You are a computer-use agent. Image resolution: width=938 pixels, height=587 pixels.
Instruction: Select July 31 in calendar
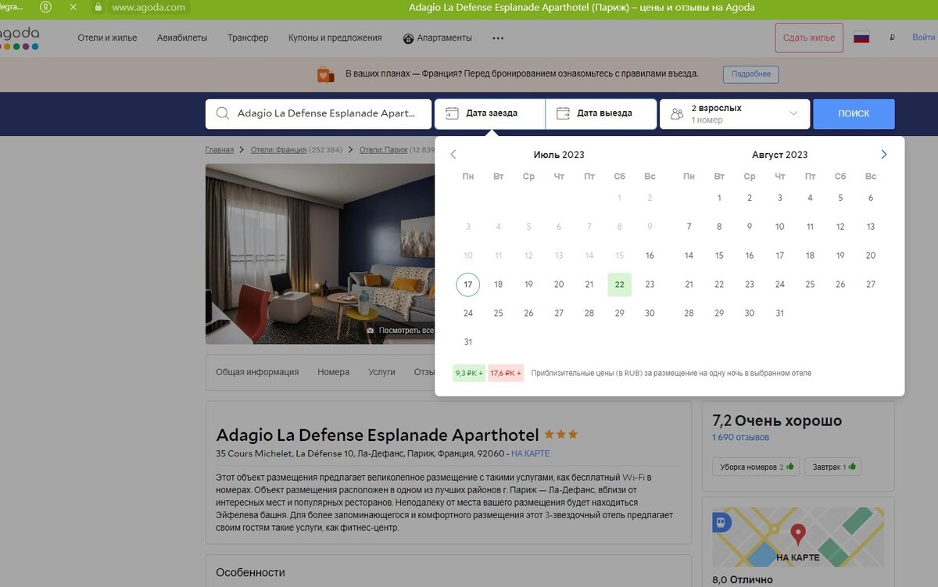pyautogui.click(x=468, y=342)
